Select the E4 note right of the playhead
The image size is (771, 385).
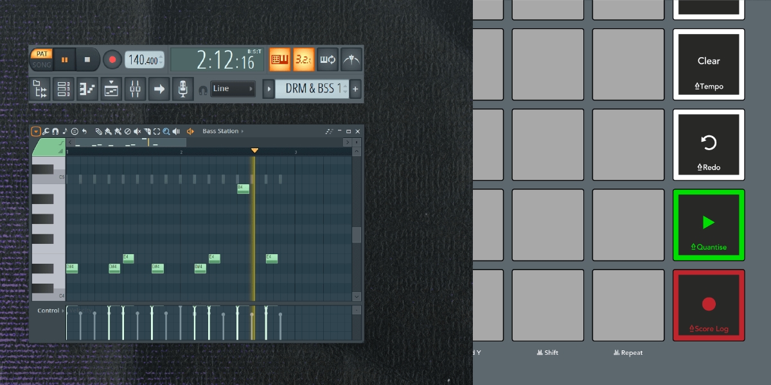[x=272, y=259]
